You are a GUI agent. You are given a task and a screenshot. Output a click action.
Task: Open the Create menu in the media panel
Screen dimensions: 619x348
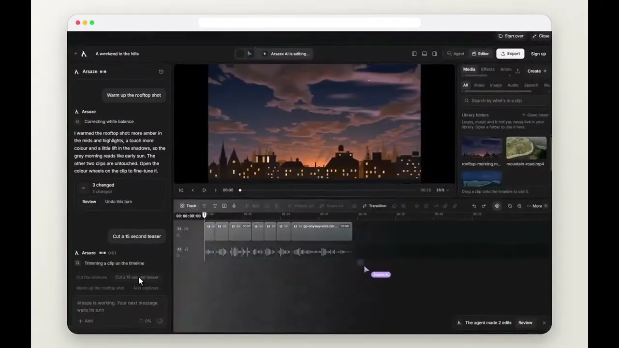click(537, 71)
